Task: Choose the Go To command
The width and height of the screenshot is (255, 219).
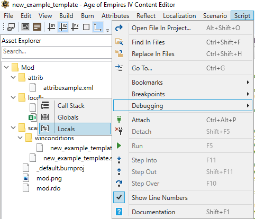Action: (x=183, y=68)
